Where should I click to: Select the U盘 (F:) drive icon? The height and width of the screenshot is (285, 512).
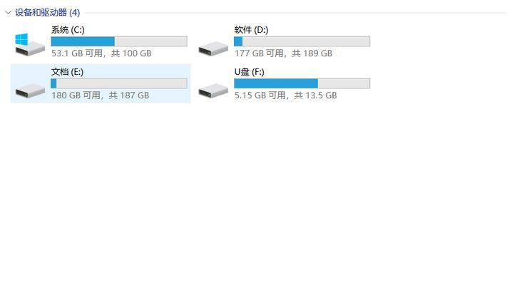pyautogui.click(x=213, y=90)
